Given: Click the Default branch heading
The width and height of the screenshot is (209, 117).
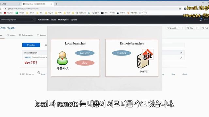Looking at the screenshot, I should coord(31,53).
